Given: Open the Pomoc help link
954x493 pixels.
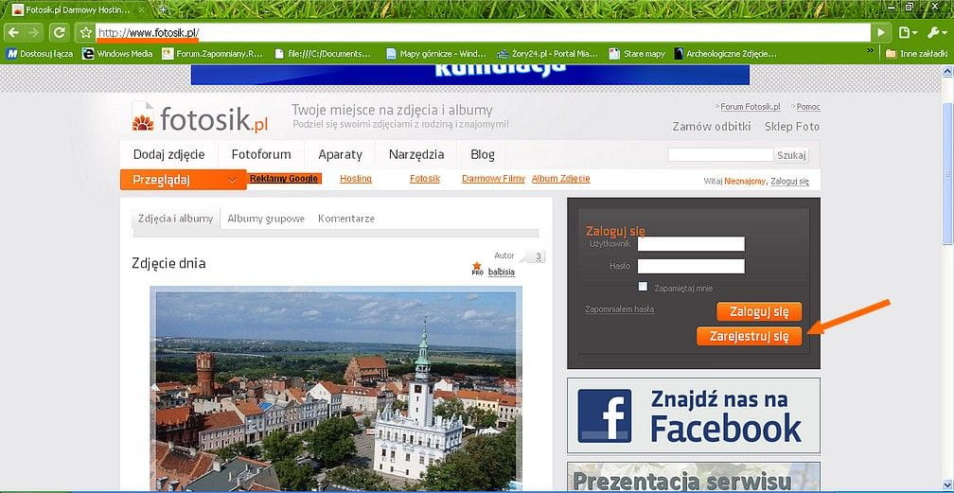Looking at the screenshot, I should (808, 107).
